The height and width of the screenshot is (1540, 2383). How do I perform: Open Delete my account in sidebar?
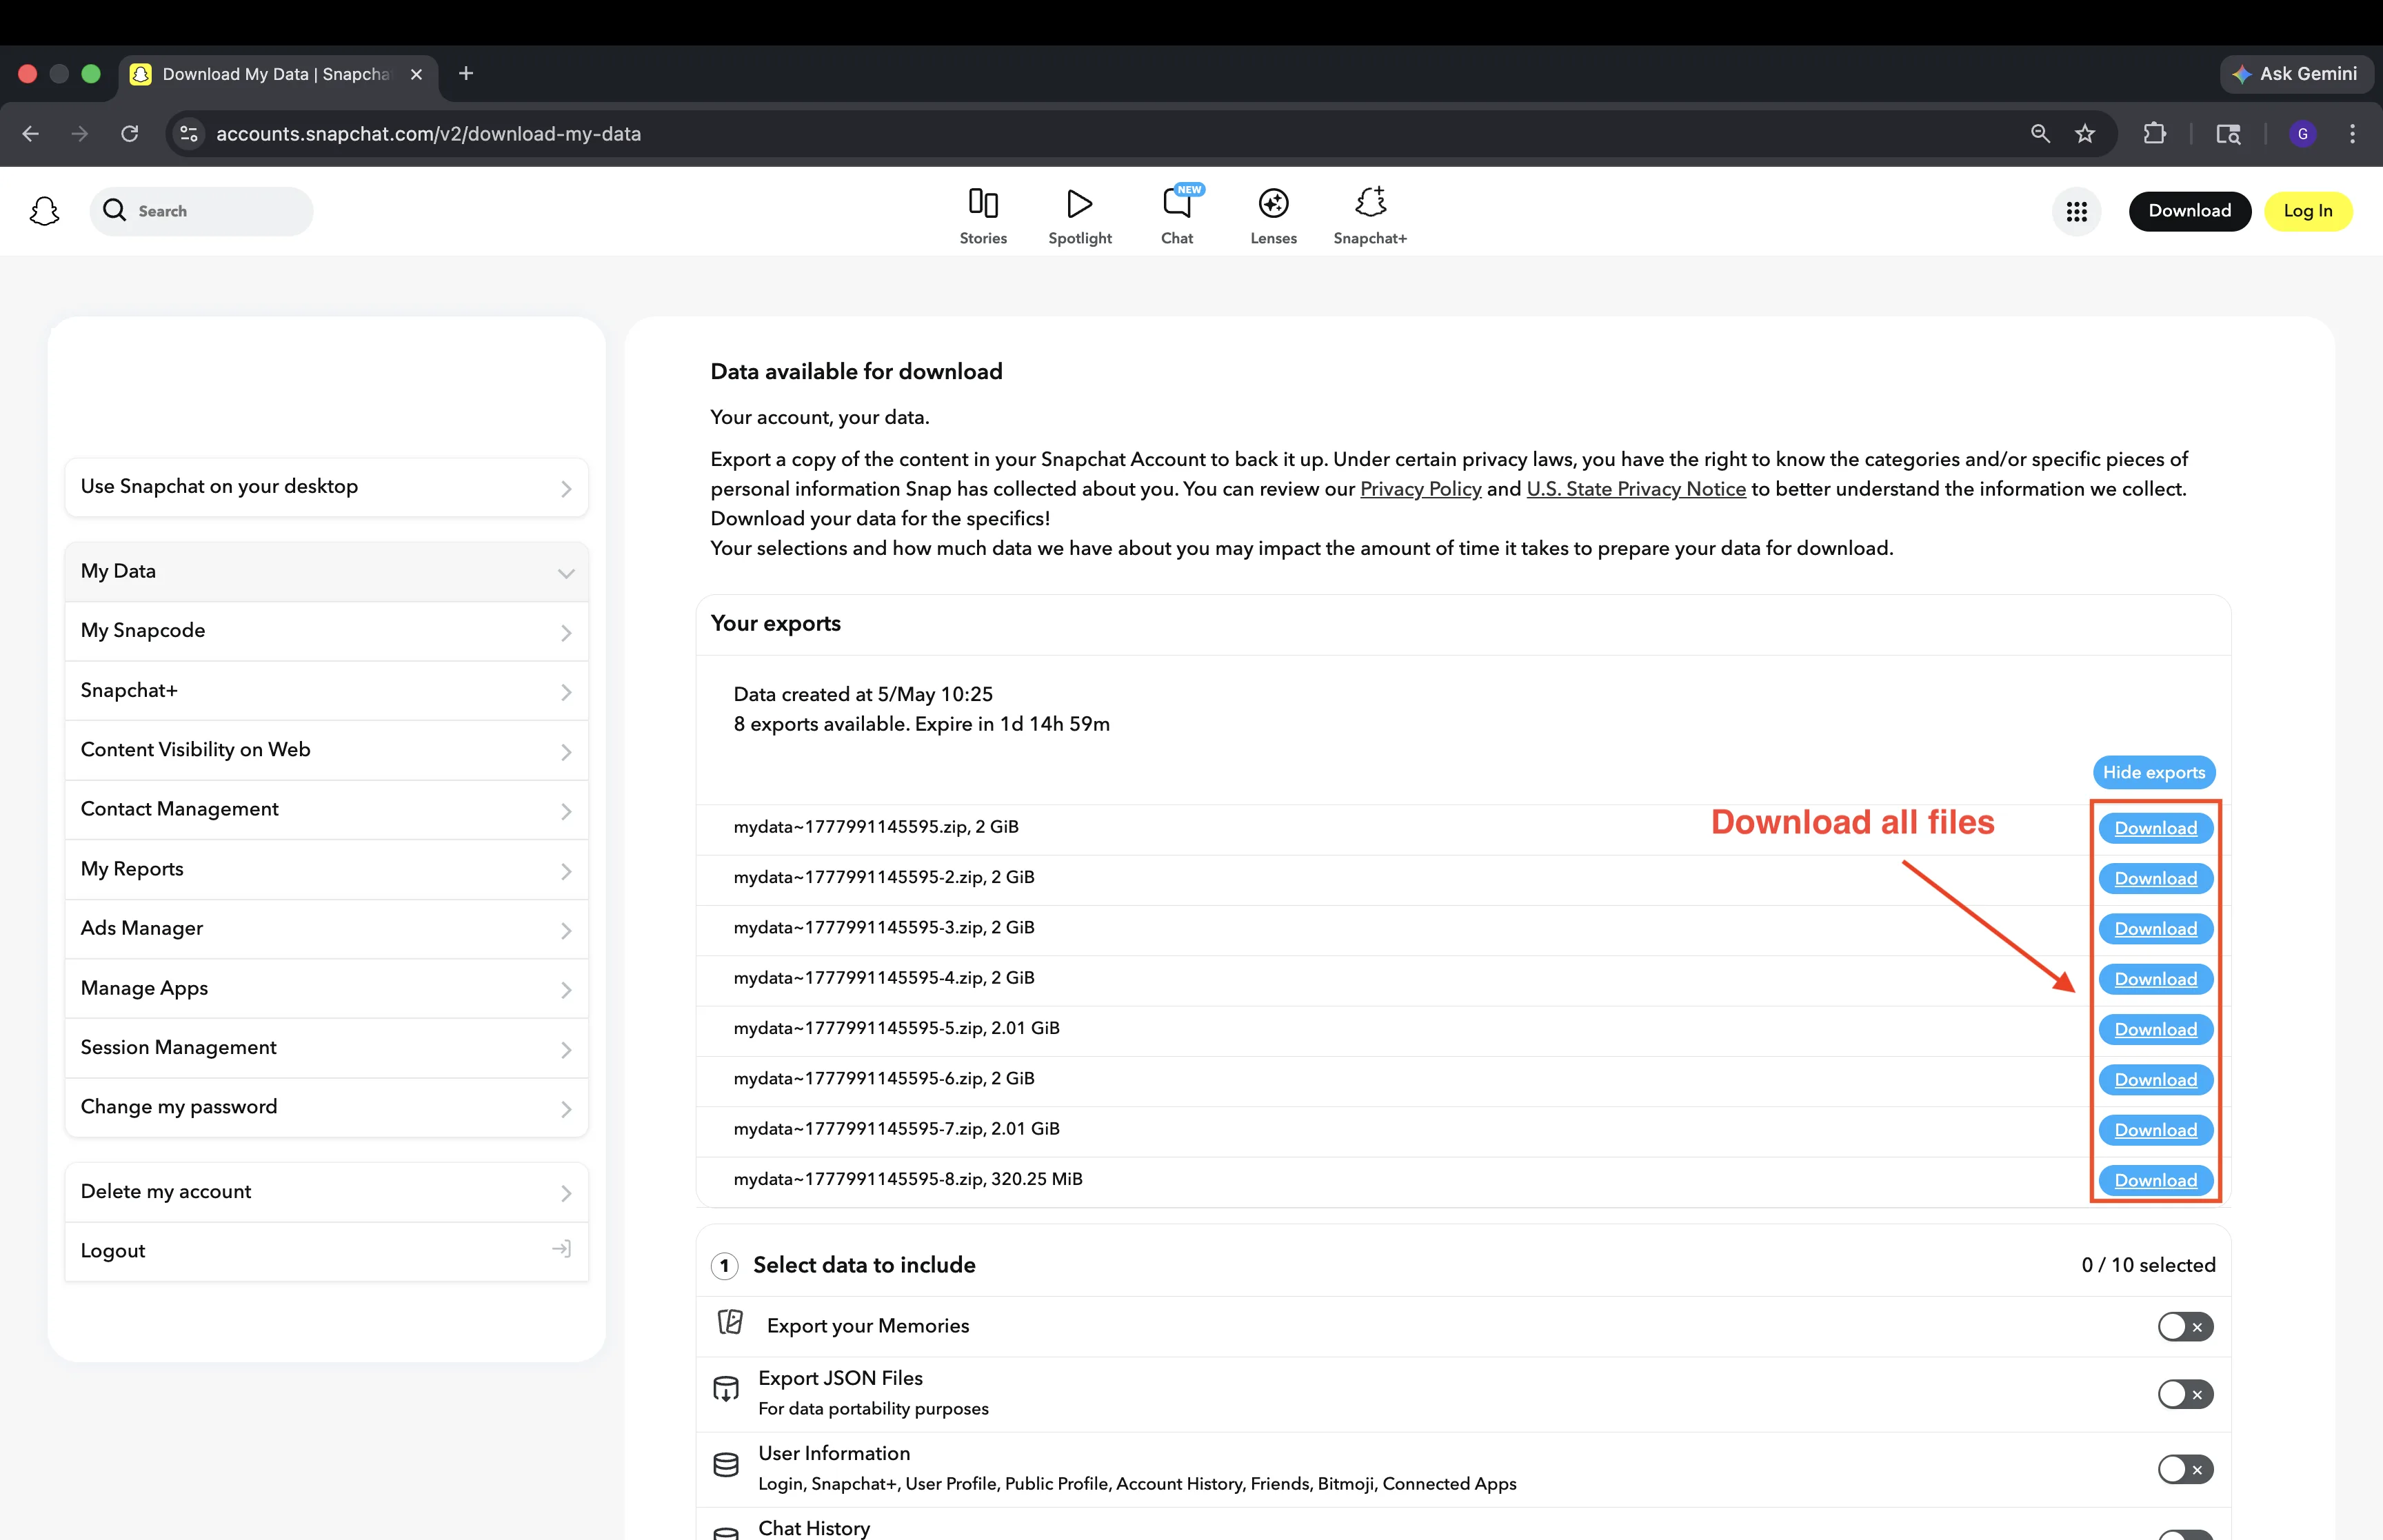coord(327,1192)
